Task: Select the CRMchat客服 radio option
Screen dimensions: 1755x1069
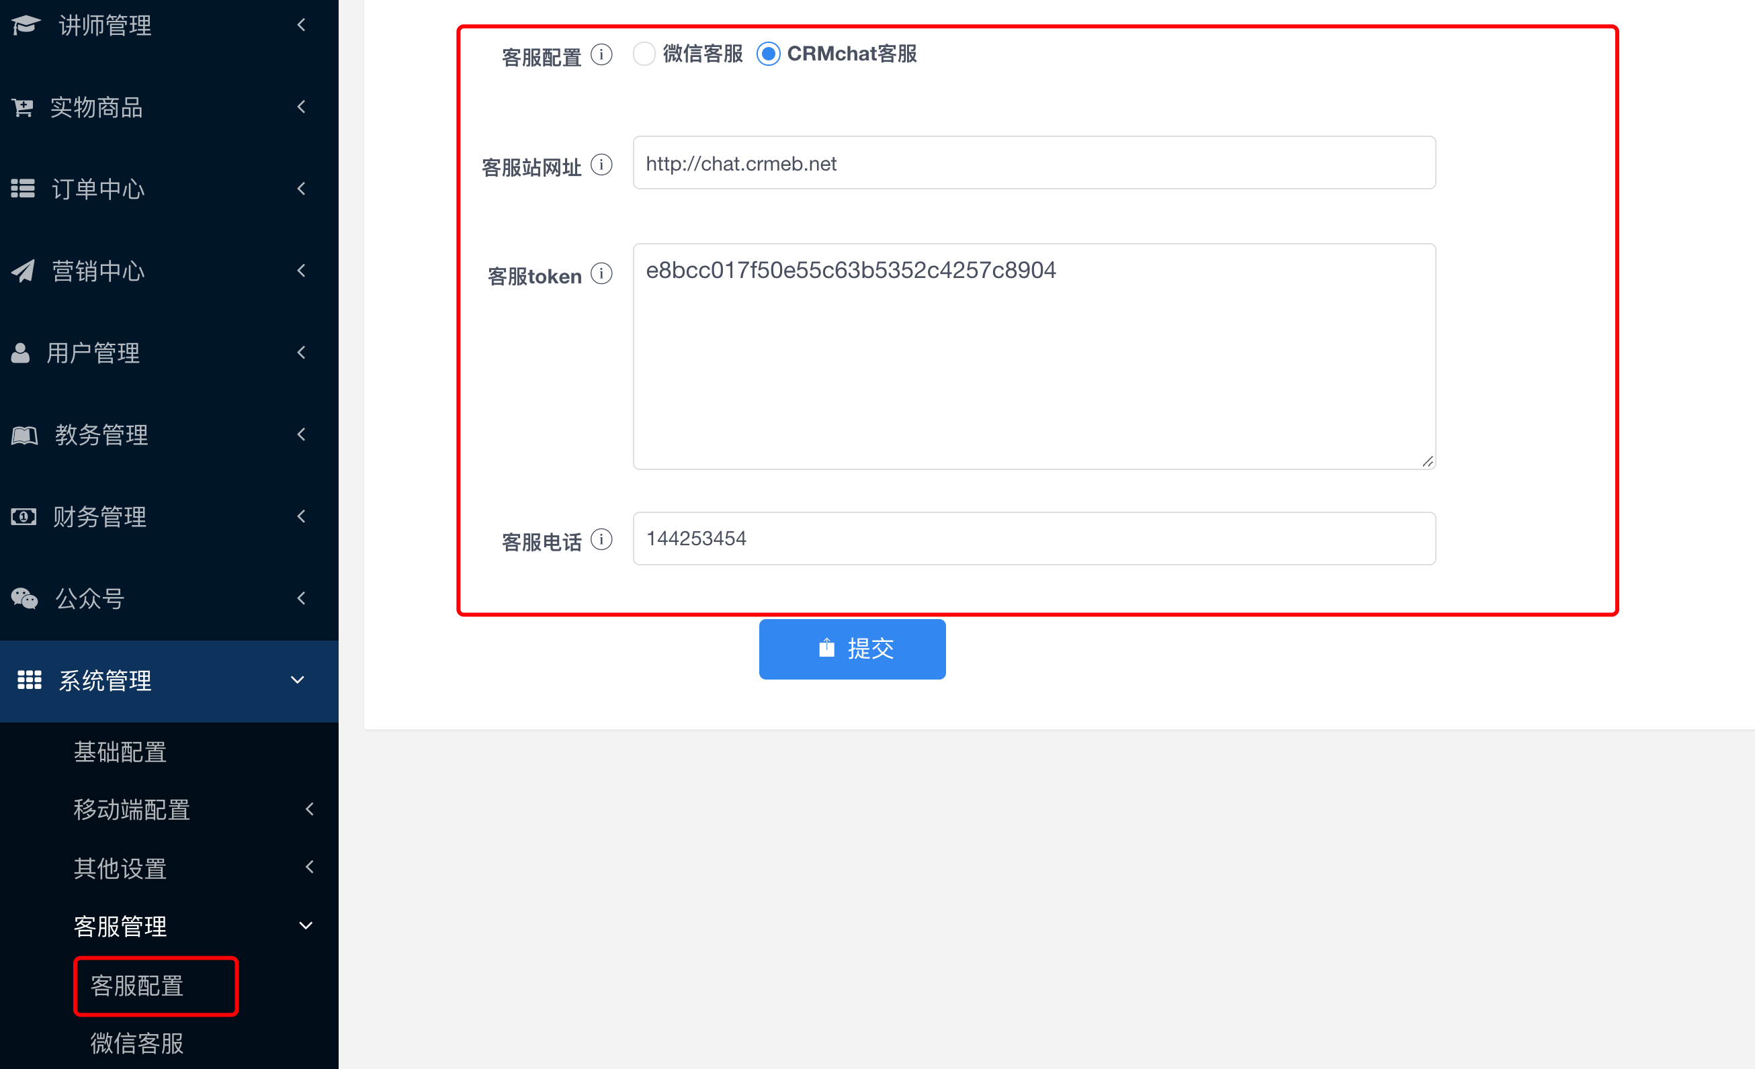Action: click(x=768, y=54)
